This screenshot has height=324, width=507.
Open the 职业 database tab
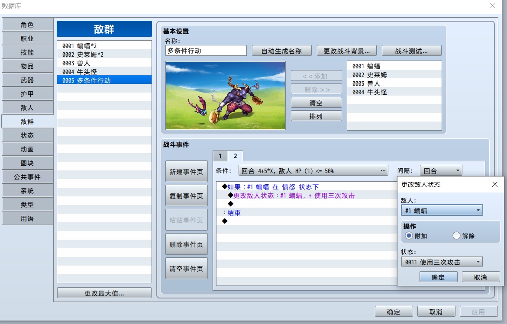click(27, 38)
